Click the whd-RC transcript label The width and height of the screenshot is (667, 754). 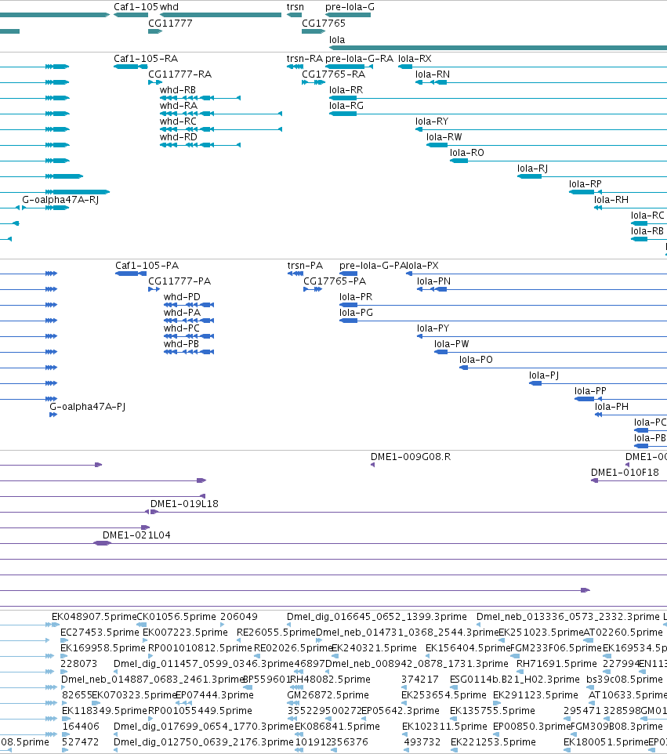tap(179, 121)
